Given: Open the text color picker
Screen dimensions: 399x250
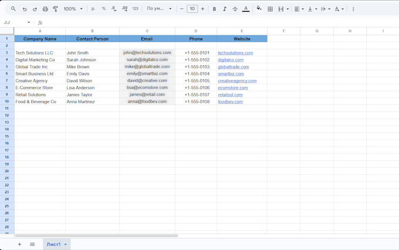Looking at the screenshot, I should tap(245, 9).
